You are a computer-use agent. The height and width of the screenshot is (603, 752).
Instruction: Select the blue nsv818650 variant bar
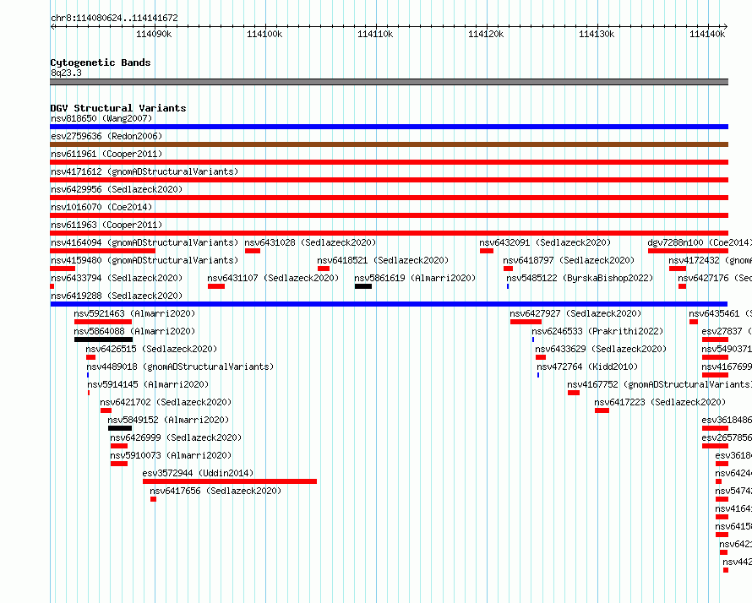[x=389, y=127]
